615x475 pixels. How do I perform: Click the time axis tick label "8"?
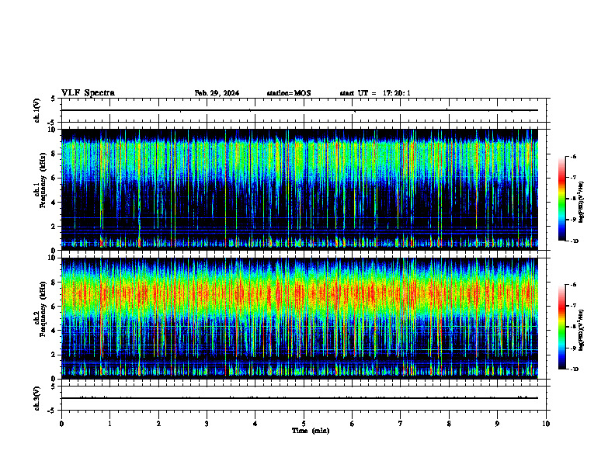(449, 424)
